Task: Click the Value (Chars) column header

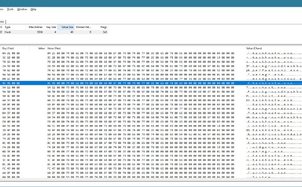Action: click(254, 48)
